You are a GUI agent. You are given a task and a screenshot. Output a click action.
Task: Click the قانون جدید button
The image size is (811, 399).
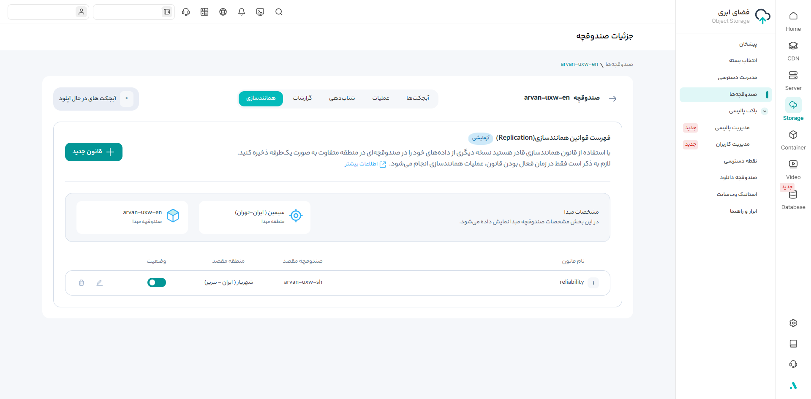(94, 152)
